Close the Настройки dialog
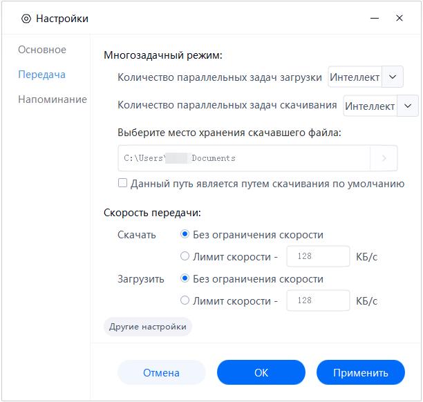This screenshot has width=423, height=402. pos(399,19)
